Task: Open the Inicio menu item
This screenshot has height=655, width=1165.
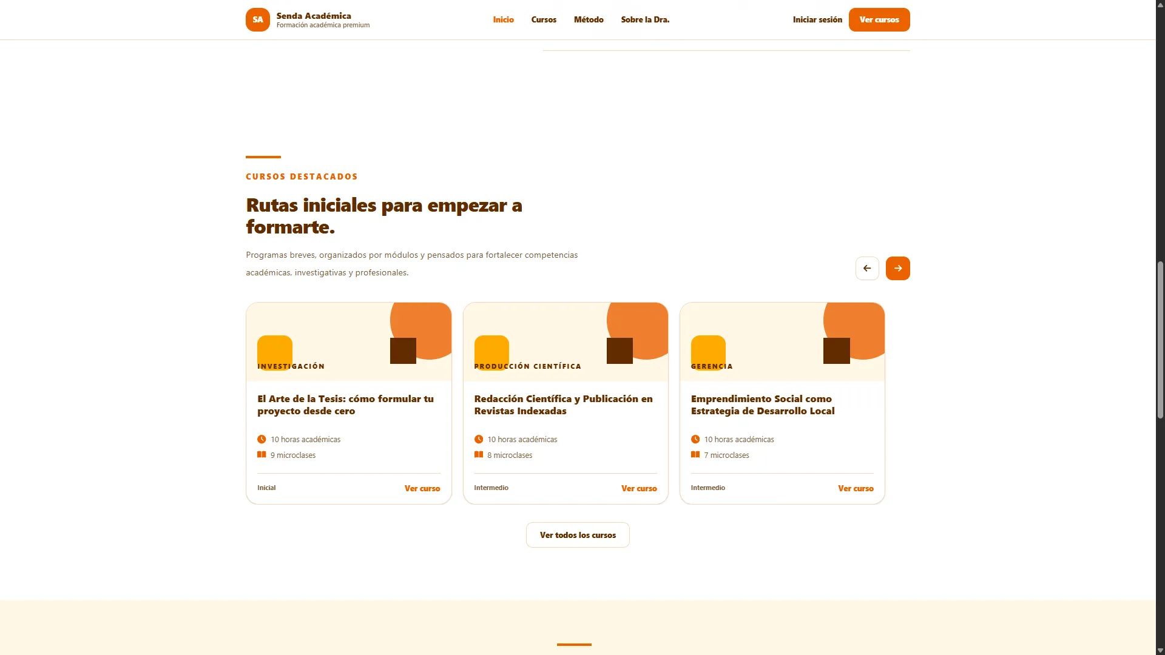Action: pos(503,19)
